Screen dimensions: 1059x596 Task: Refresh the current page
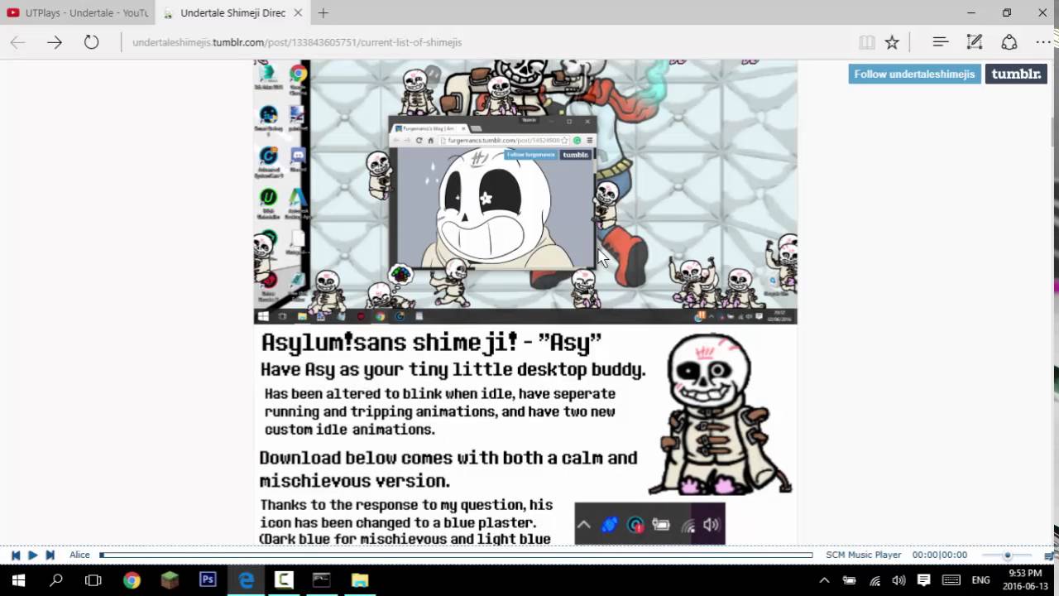[x=91, y=42]
